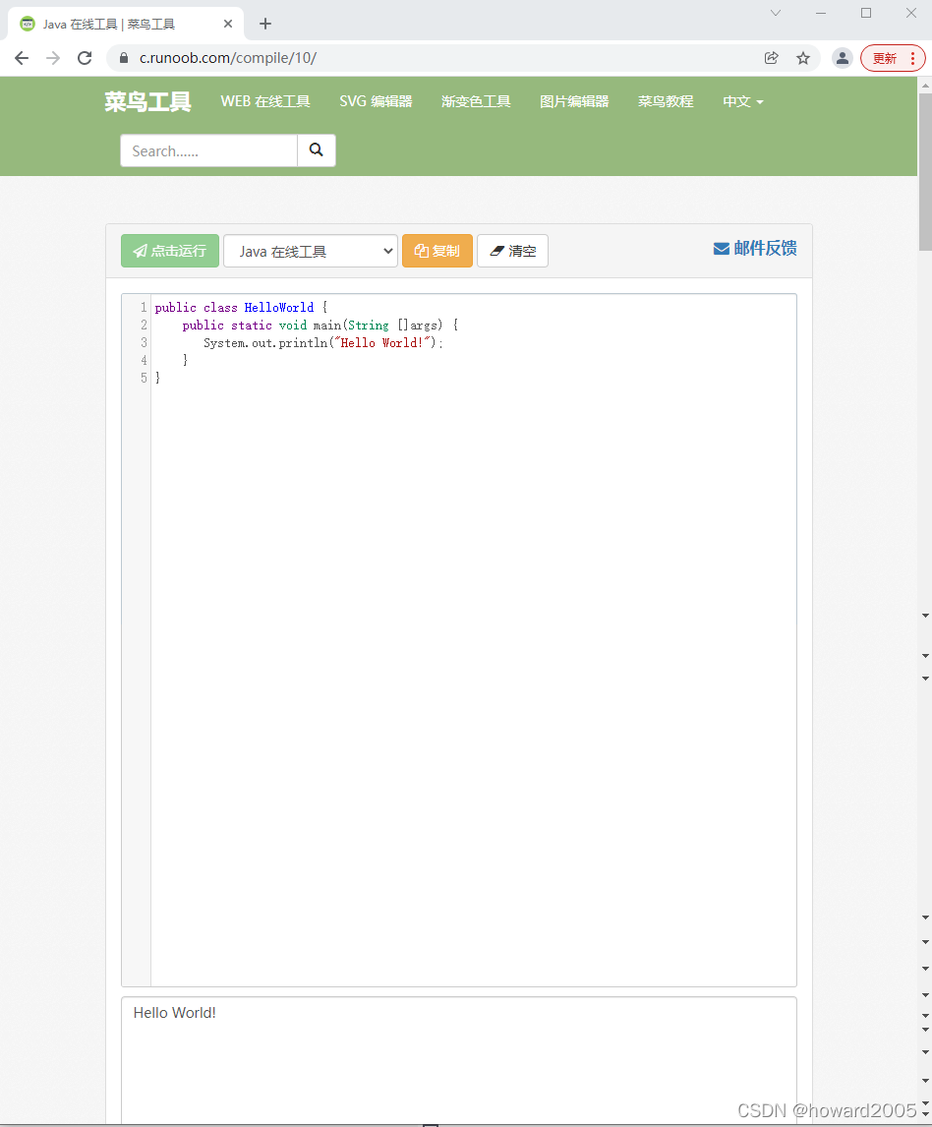The image size is (932, 1127).
Task: Click the magnifier search button
Action: (317, 150)
